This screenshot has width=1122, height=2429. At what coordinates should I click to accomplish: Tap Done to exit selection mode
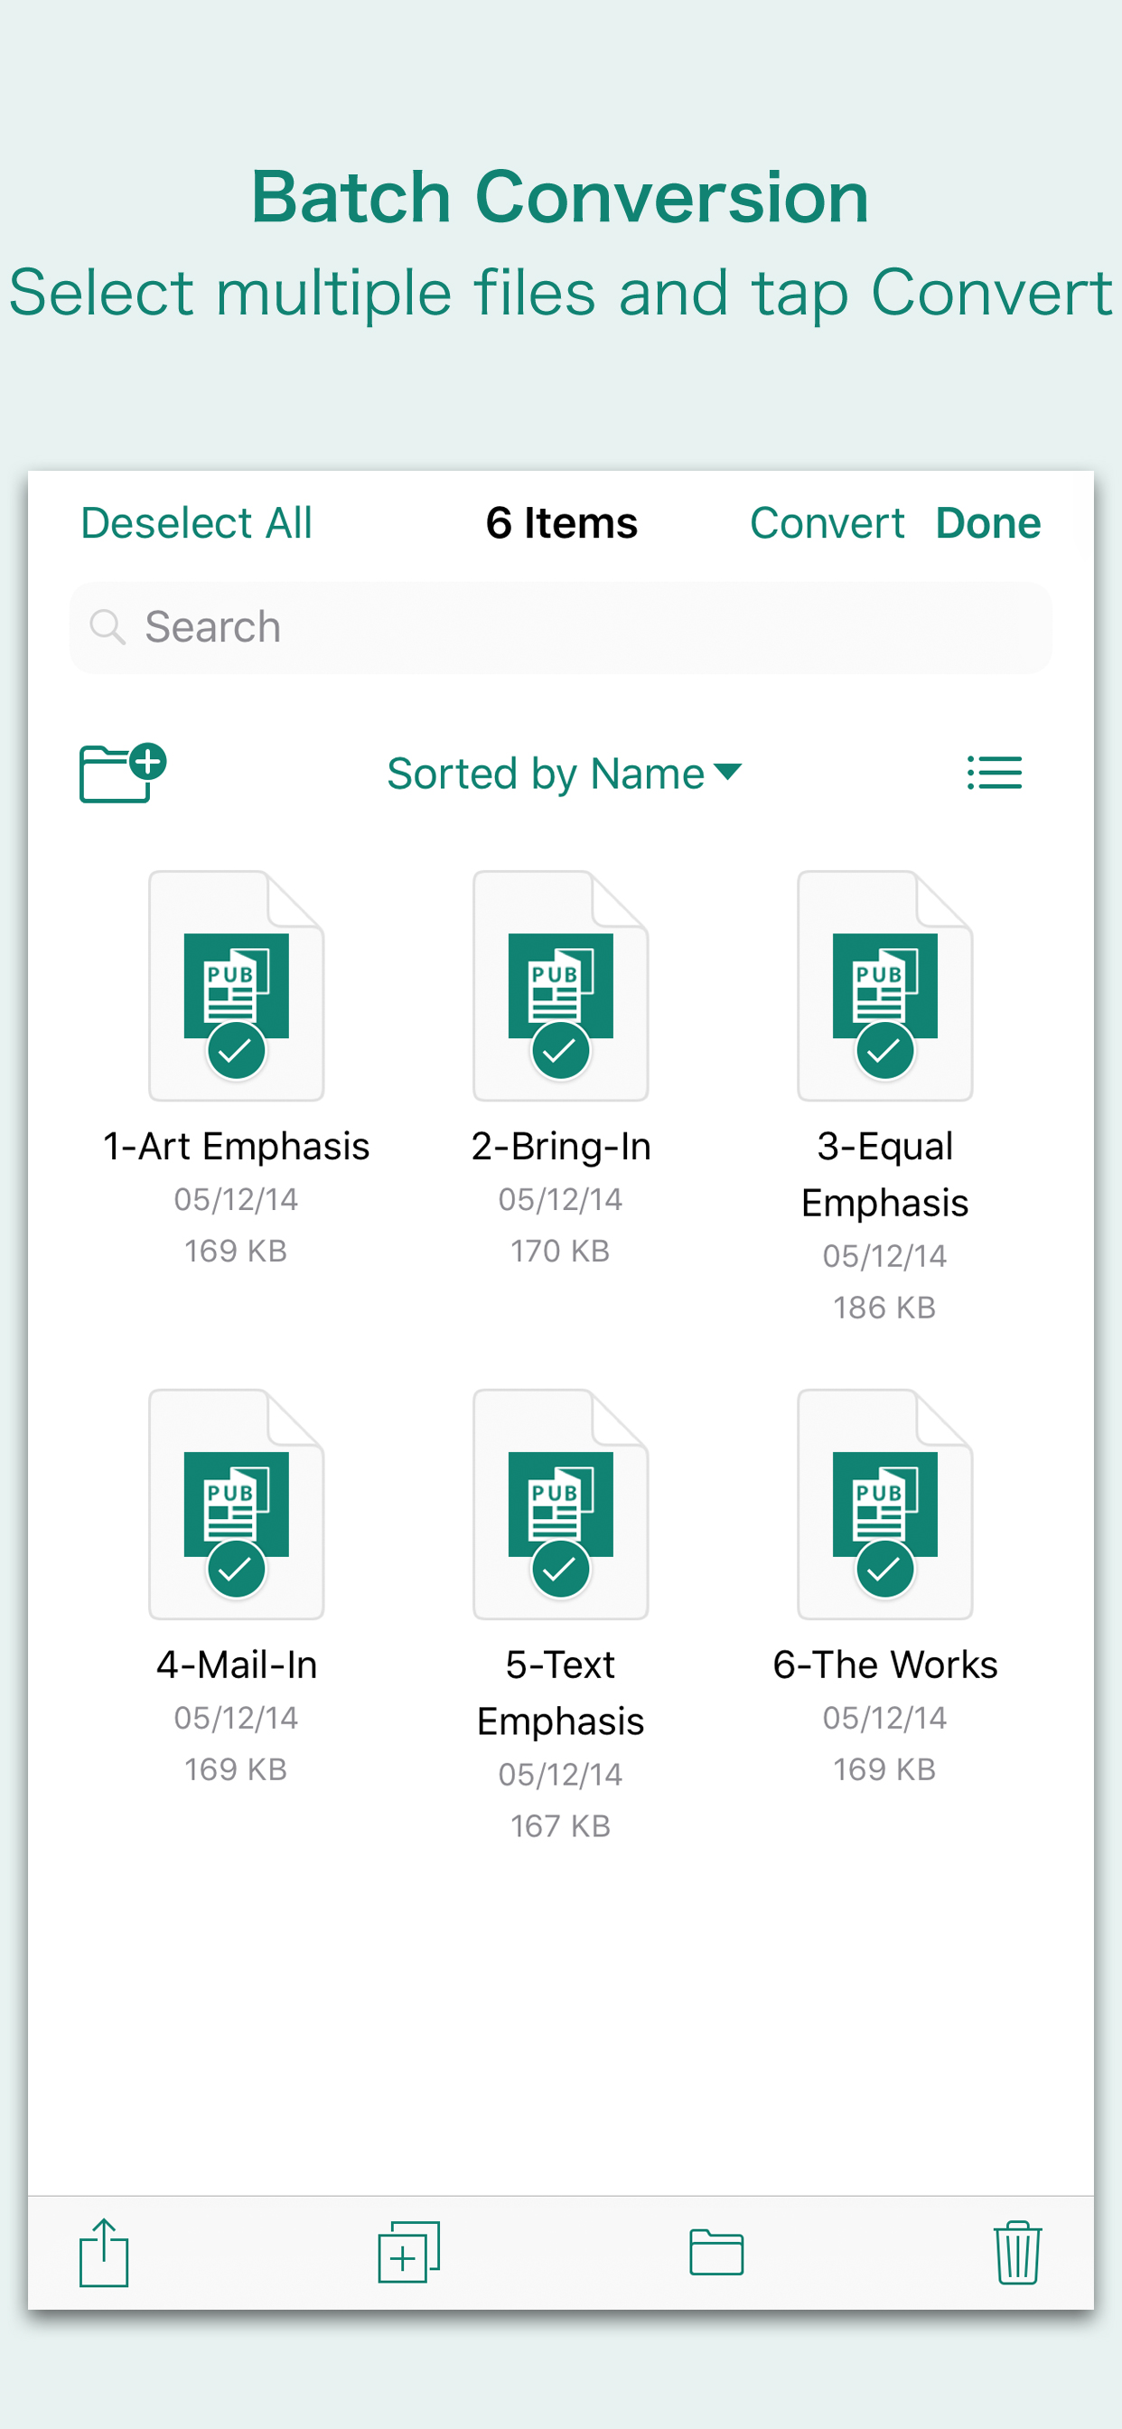coord(988,523)
